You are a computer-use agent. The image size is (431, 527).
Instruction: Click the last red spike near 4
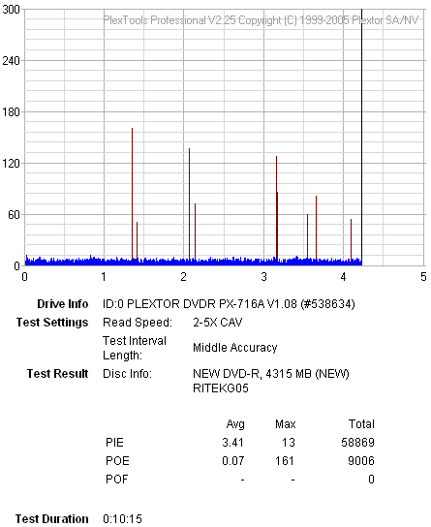pos(351,240)
